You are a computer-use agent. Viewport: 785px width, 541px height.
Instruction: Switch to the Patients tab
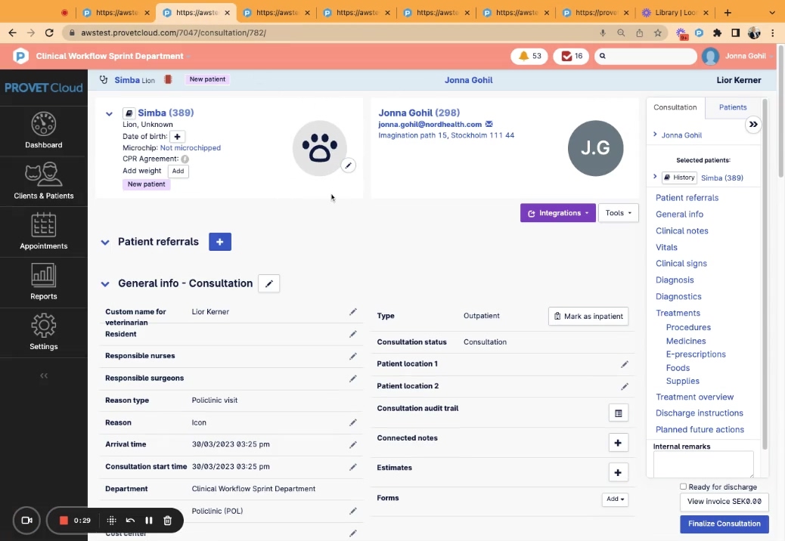732,107
